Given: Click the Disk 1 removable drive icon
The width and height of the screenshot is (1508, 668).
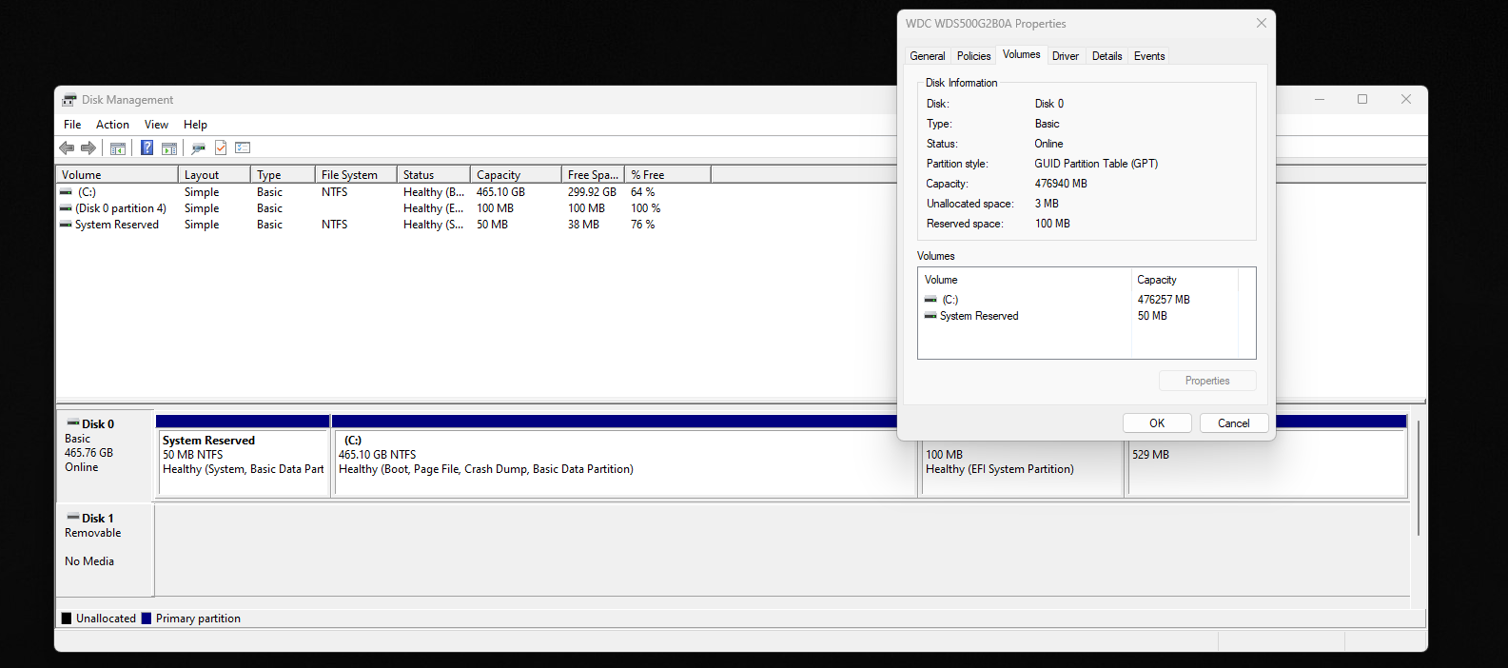Looking at the screenshot, I should [73, 518].
